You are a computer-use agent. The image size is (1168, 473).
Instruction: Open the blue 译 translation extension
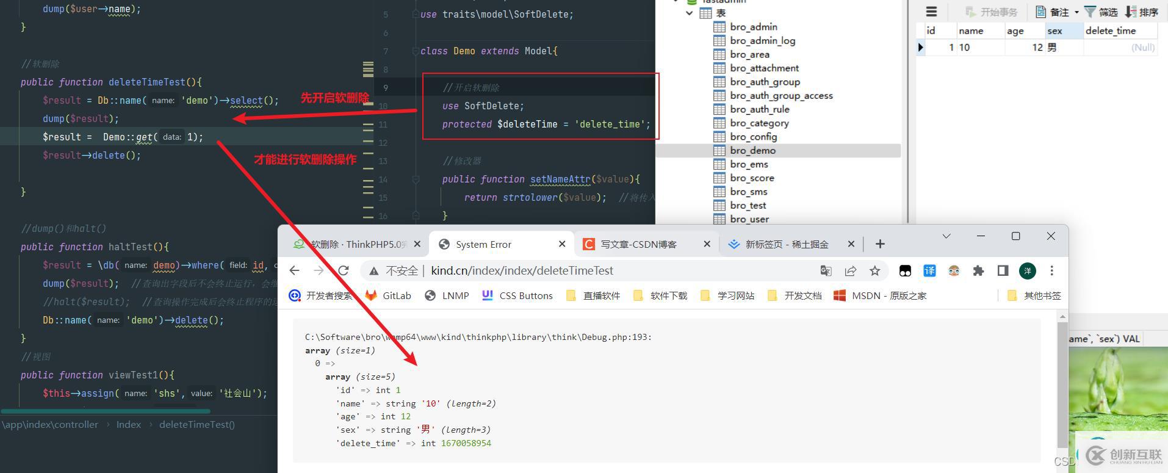929,270
